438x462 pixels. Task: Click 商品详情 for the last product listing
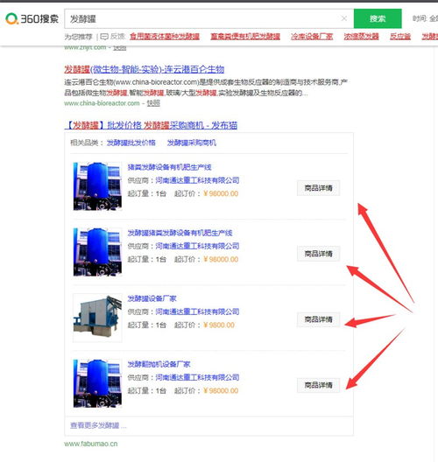318,385
